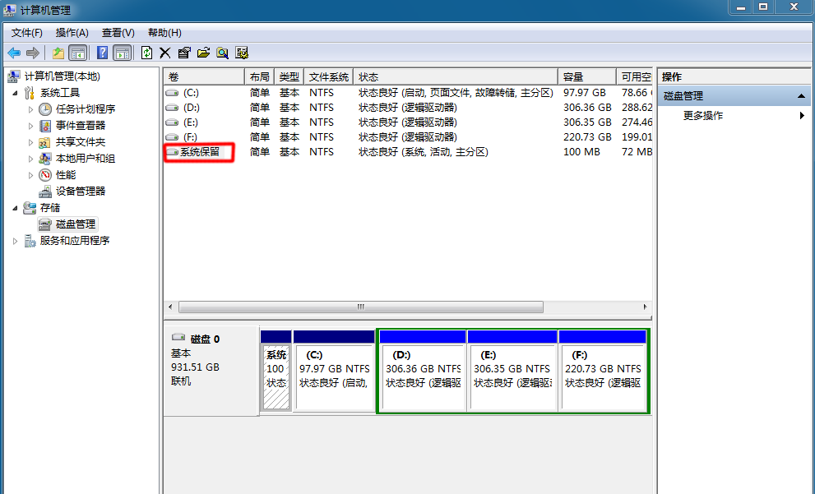Expand the 任务计划程序 tree node
The image size is (815, 494).
[31, 109]
